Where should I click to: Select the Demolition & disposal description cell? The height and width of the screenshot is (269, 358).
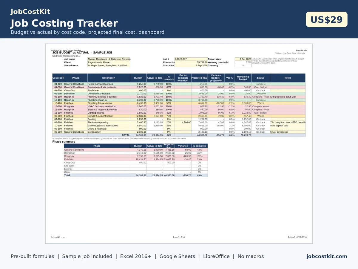pyautogui.click(x=109, y=94)
